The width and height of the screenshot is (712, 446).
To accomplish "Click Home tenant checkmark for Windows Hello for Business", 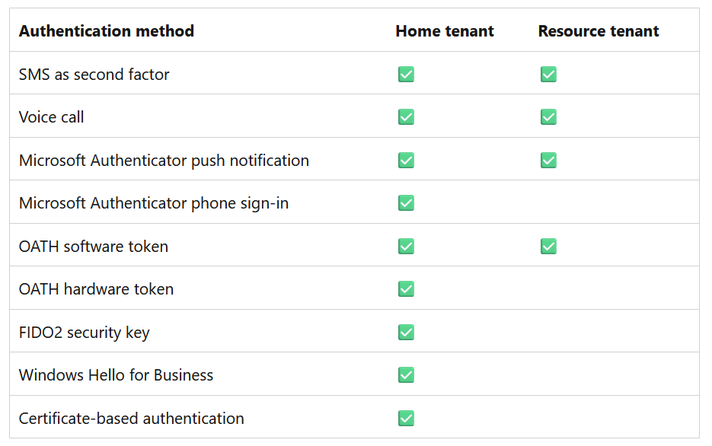I will click(x=406, y=374).
